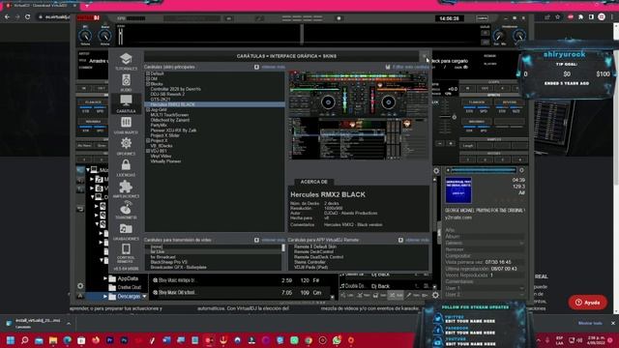619x348 pixels.
Task: Select the Project X Slider skin
Action: (164, 135)
